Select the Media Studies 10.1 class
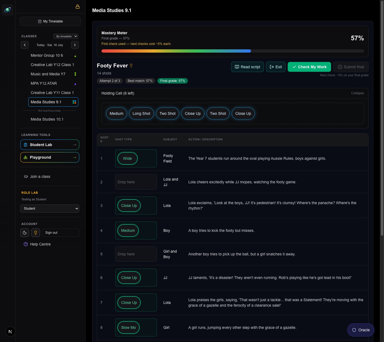 (x=47, y=119)
